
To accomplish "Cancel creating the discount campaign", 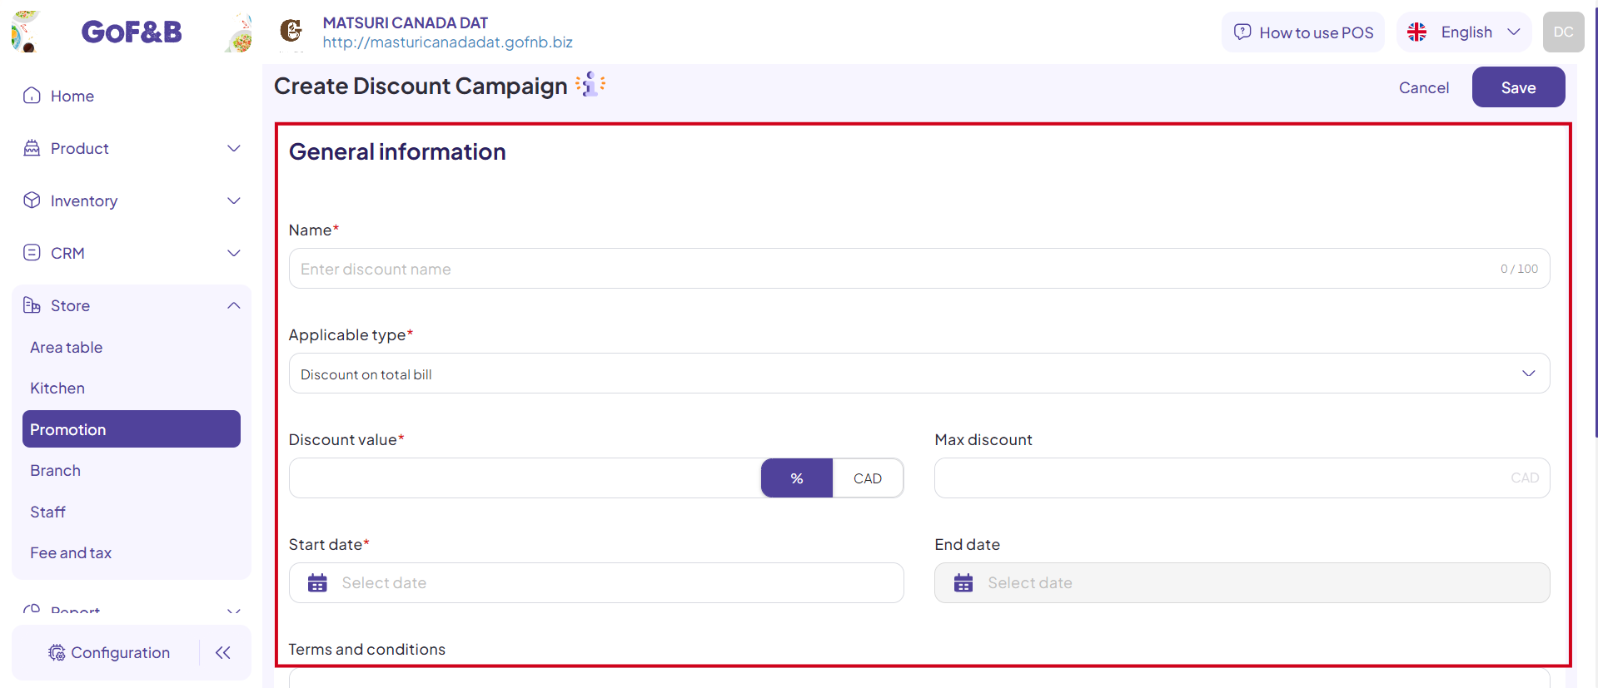I will (1423, 87).
